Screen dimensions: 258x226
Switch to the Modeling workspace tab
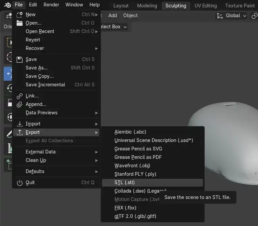[147, 6]
